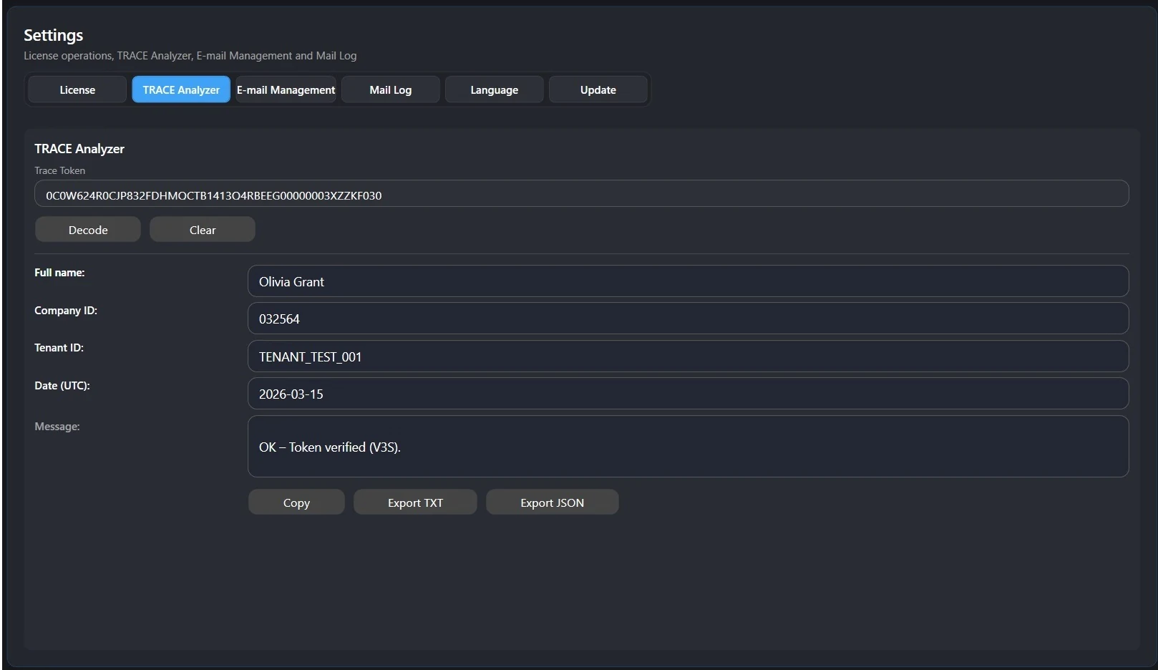Viewport: 1158px width, 670px height.
Task: Open the Language tab
Action: (x=494, y=89)
